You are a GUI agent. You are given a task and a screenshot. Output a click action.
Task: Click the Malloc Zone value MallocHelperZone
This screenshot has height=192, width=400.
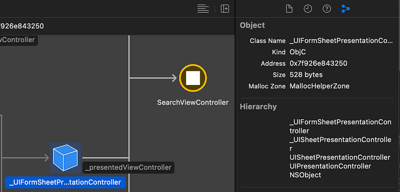320,86
